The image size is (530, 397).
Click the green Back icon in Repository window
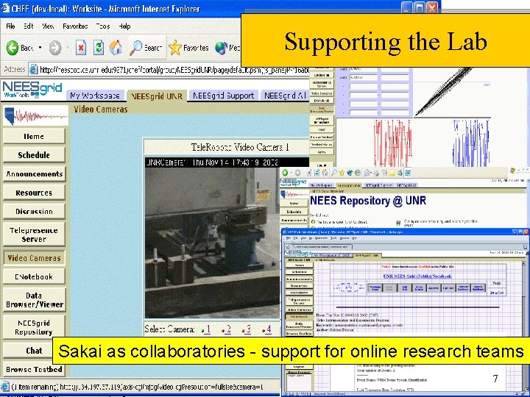[285, 173]
